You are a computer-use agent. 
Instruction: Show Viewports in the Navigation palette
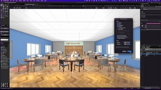click(x=146, y=47)
